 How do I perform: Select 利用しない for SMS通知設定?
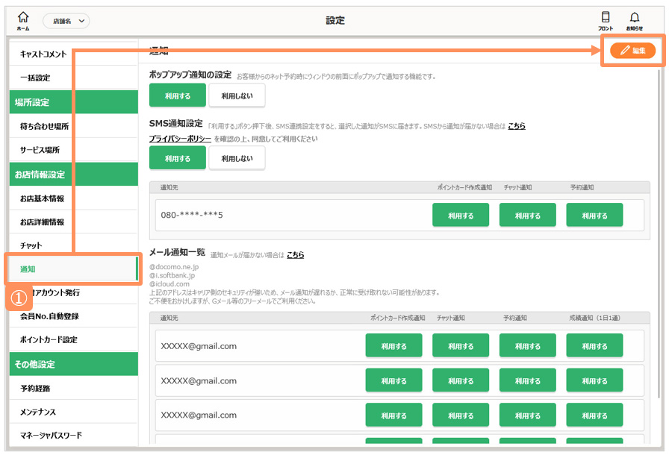(237, 158)
